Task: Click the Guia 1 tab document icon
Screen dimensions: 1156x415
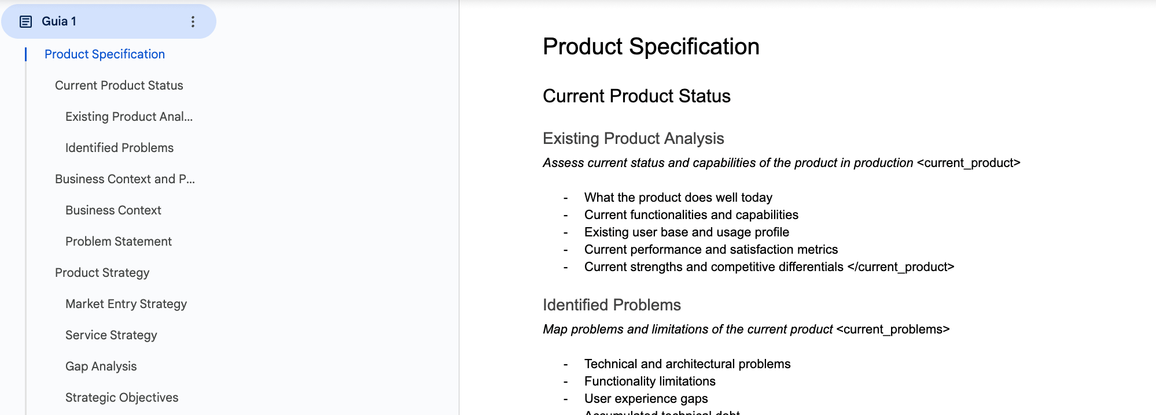Action: 25,22
